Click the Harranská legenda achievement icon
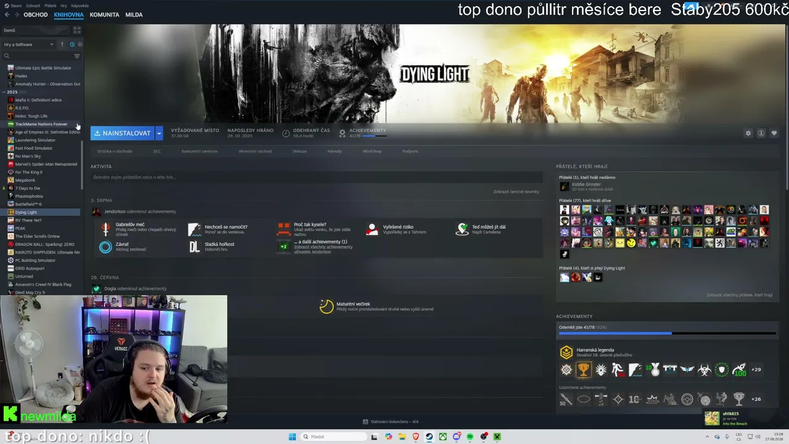 coord(566,352)
